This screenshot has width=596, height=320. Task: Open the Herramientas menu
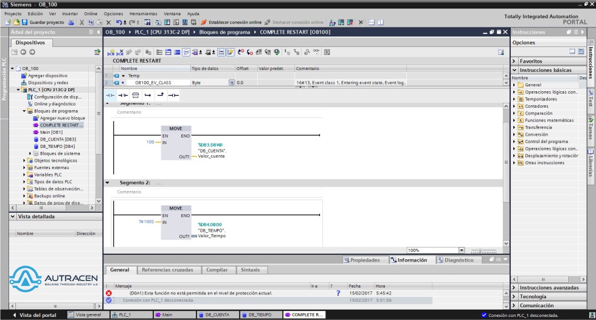point(144,13)
